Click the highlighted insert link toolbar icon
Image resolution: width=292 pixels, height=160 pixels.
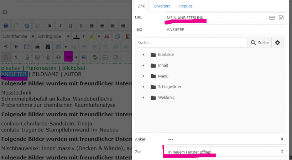68,57
